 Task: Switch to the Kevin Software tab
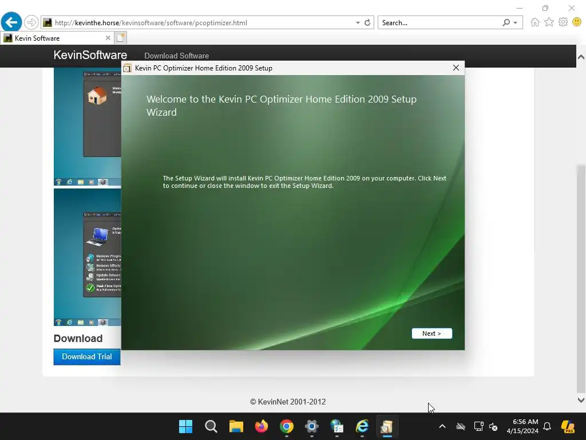click(x=57, y=38)
